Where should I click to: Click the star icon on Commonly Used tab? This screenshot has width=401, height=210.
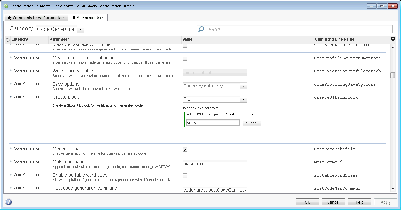pos(9,18)
